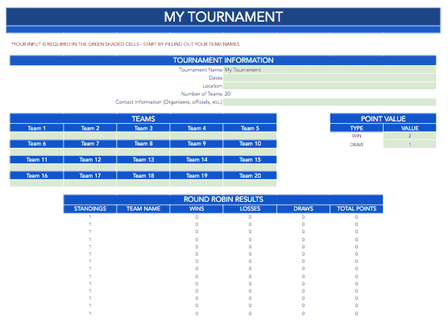
Task: Click the Team 9 header cell
Action: click(197, 144)
